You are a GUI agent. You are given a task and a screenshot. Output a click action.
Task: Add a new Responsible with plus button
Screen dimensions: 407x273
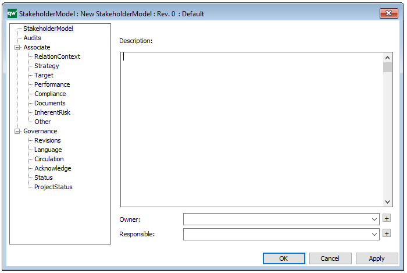click(387, 233)
